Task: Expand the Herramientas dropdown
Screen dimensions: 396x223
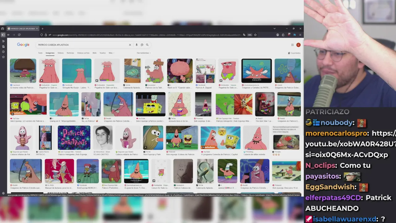Action: pos(144,53)
